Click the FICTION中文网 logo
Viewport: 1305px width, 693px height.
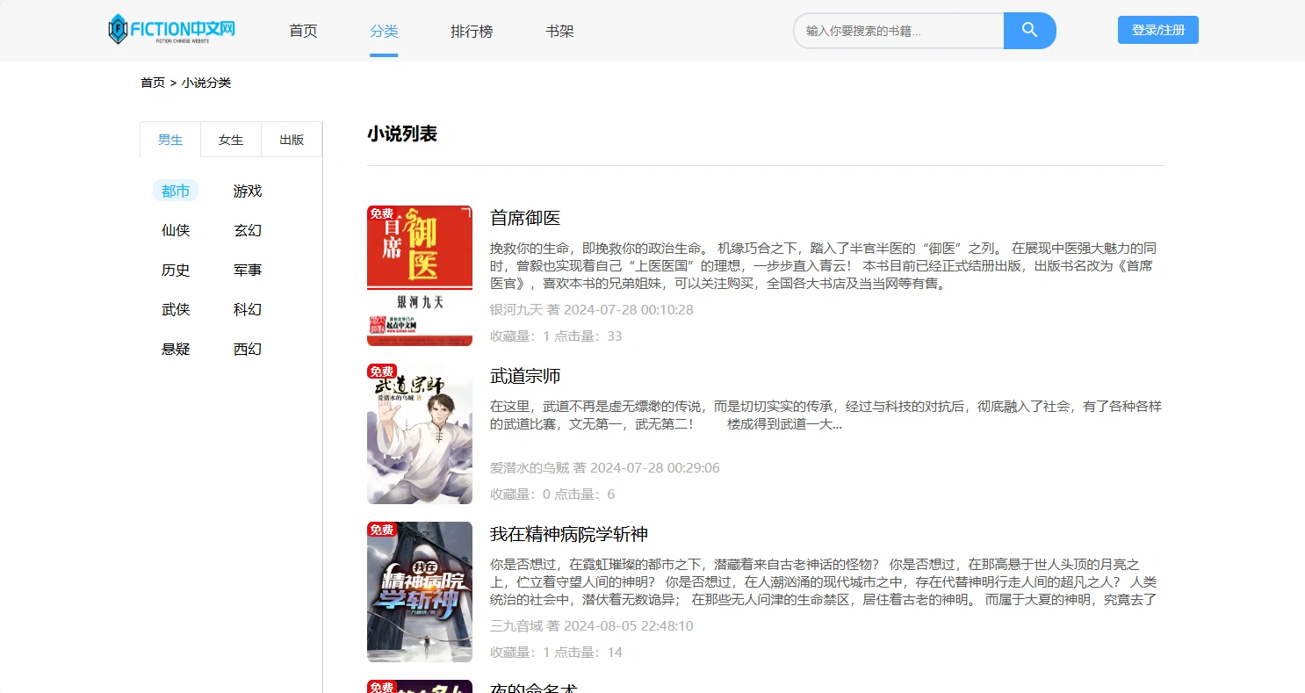pos(172,30)
